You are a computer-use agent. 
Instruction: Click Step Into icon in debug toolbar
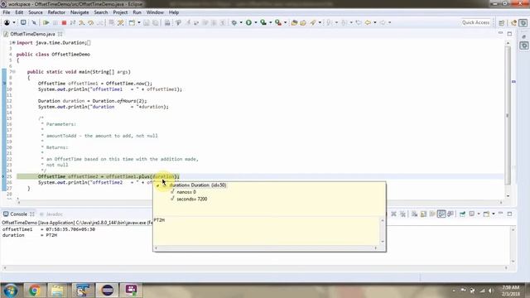click(x=82, y=22)
